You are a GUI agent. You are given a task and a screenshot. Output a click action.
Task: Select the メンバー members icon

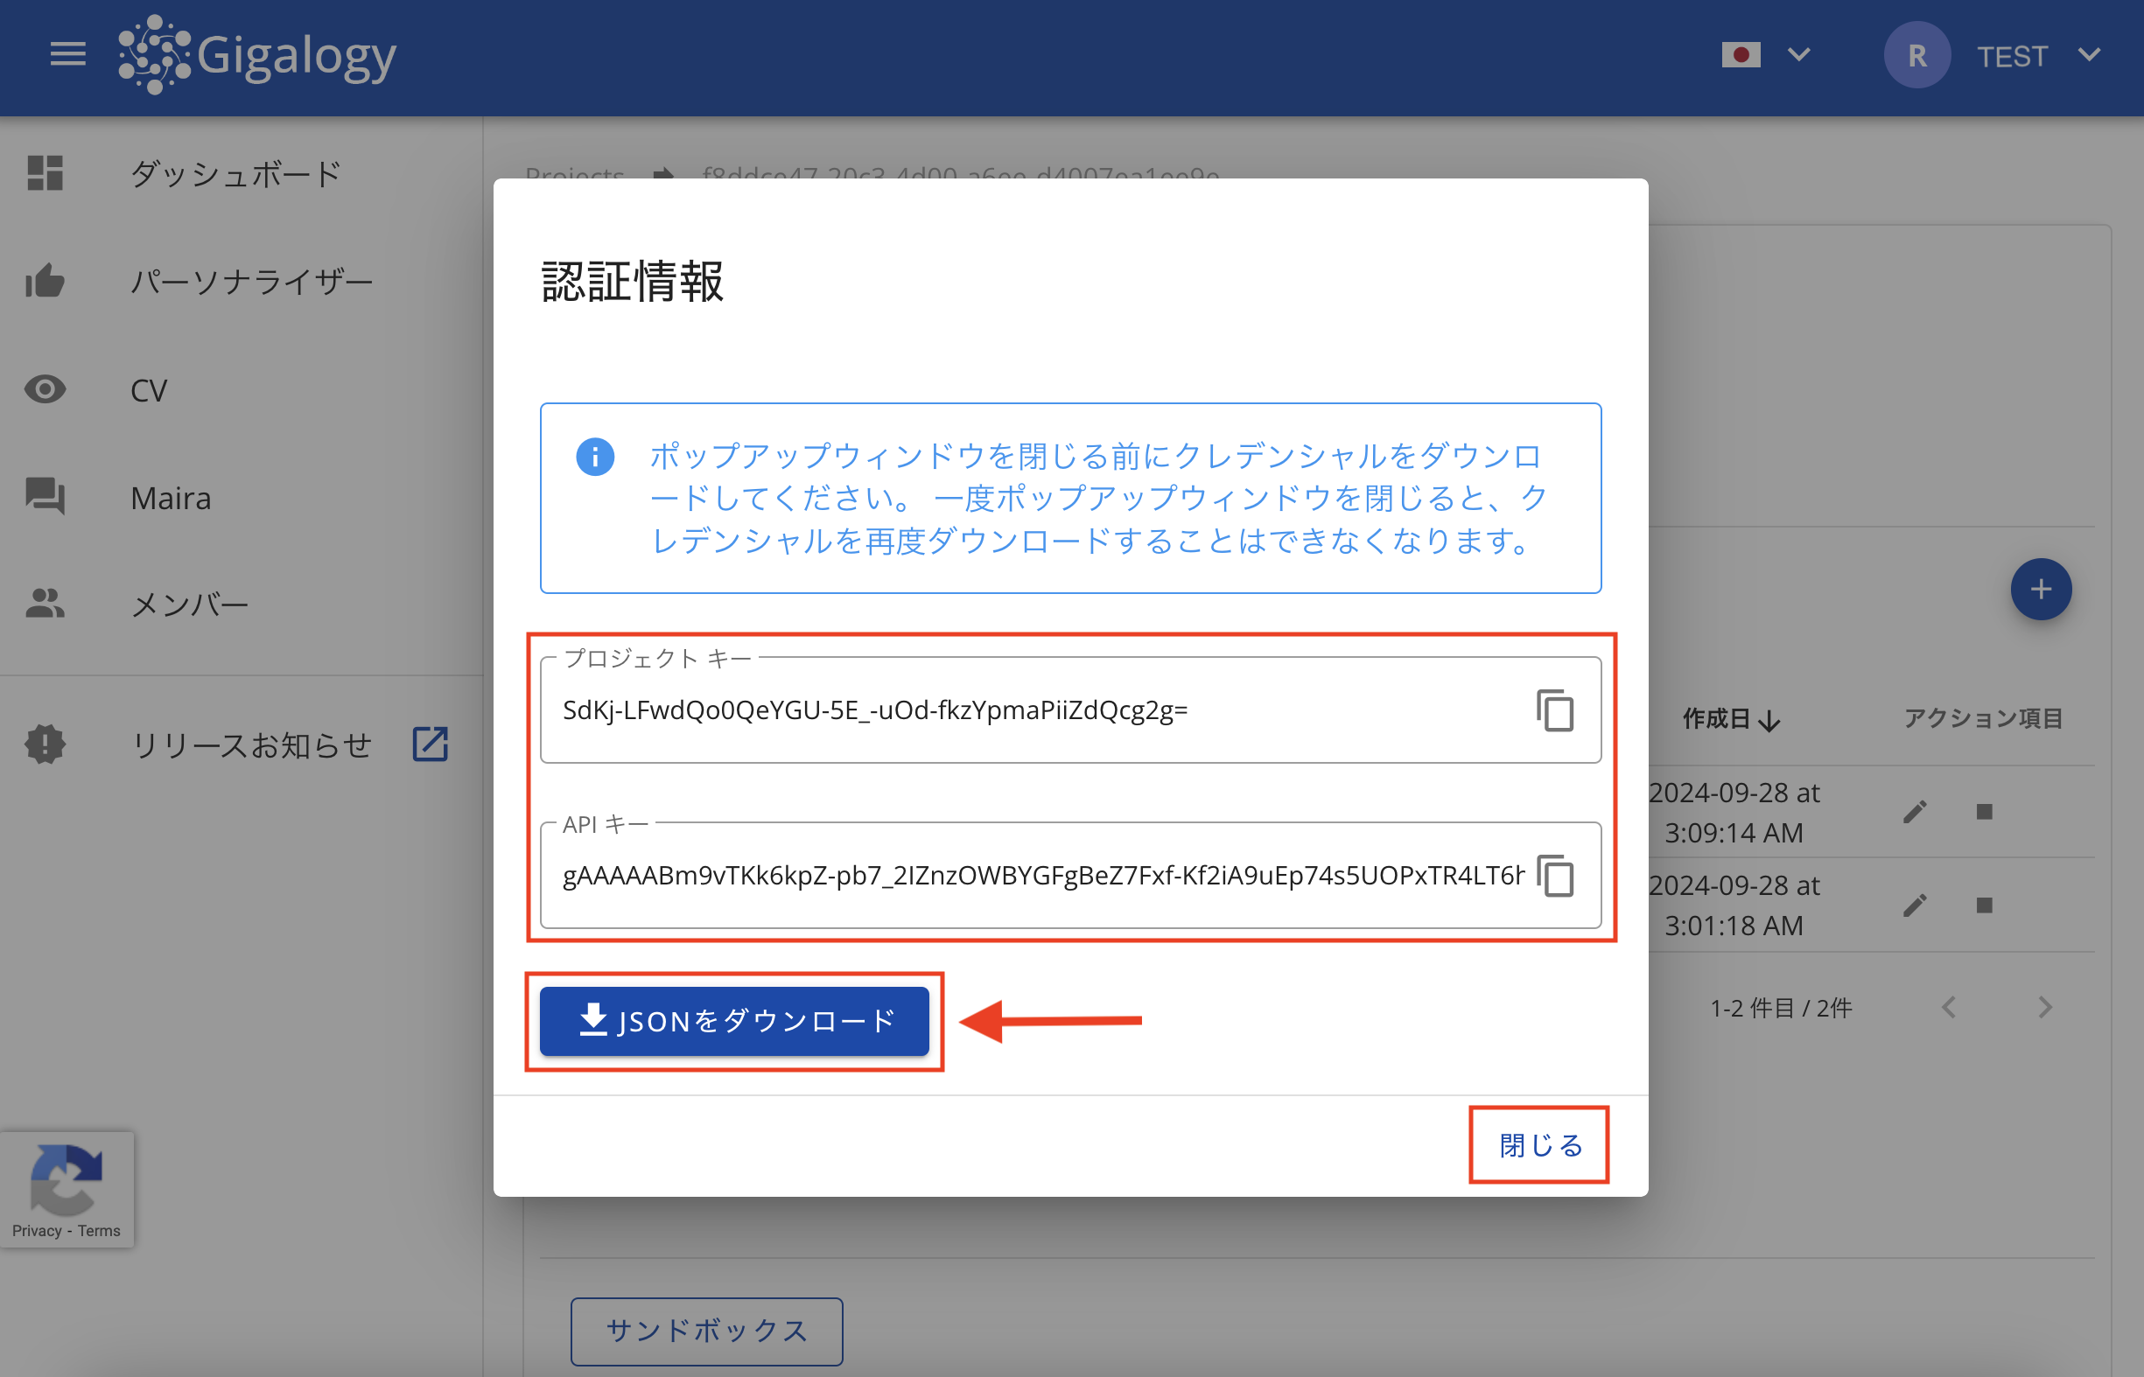click(45, 605)
